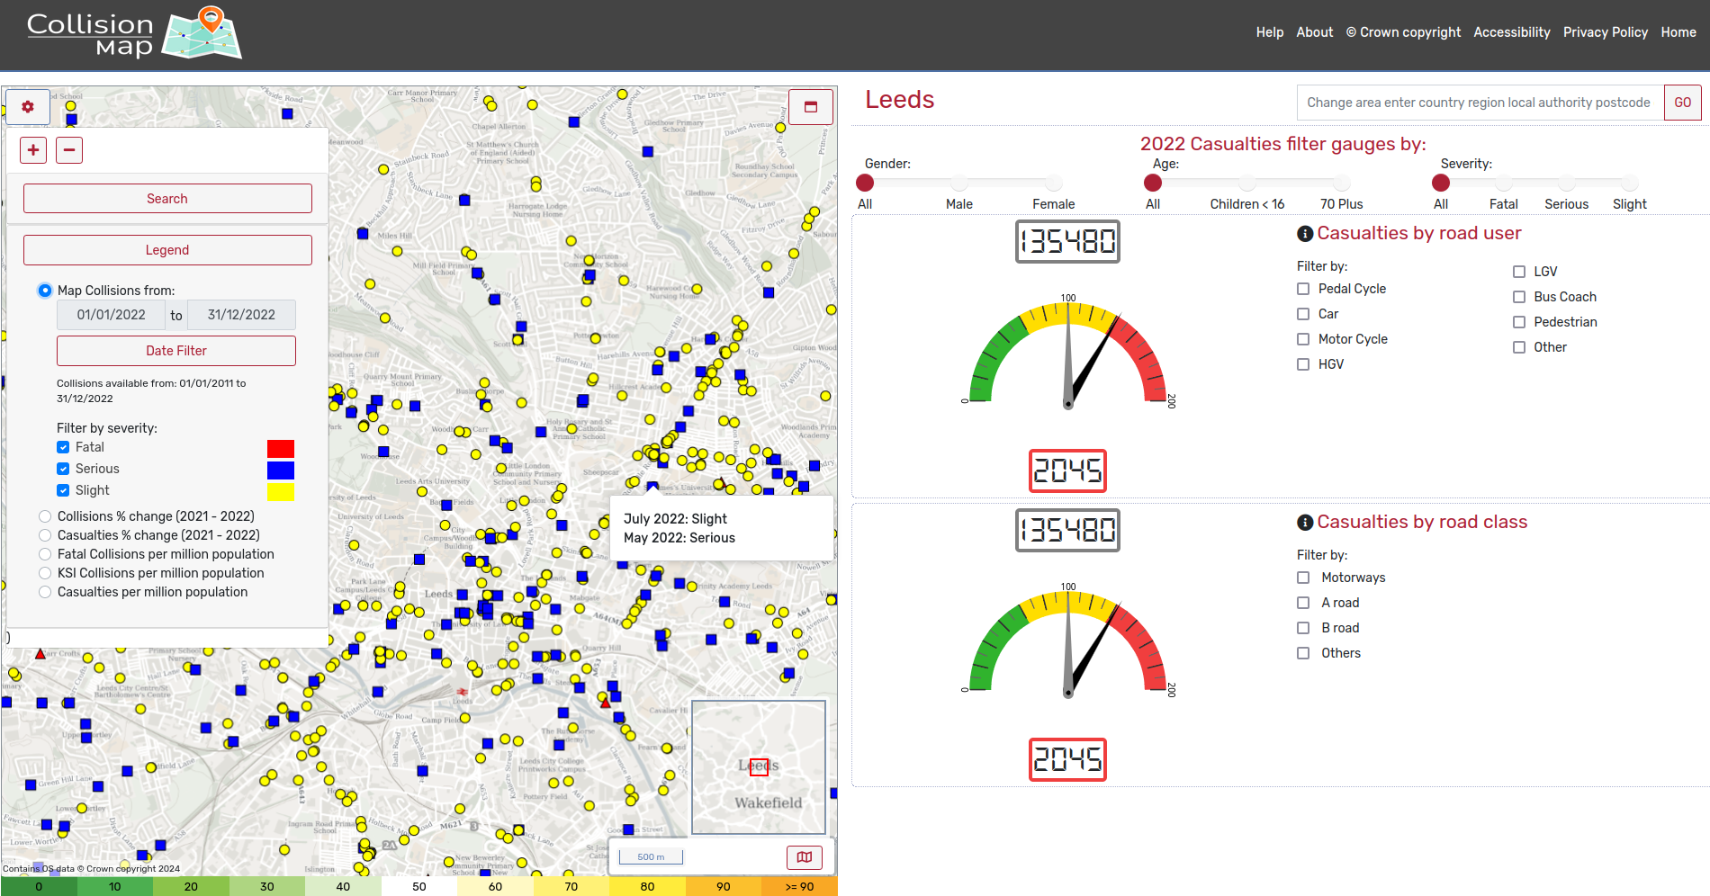
Task: Click the basemap toggle icon near scale bar
Action: coord(805,857)
